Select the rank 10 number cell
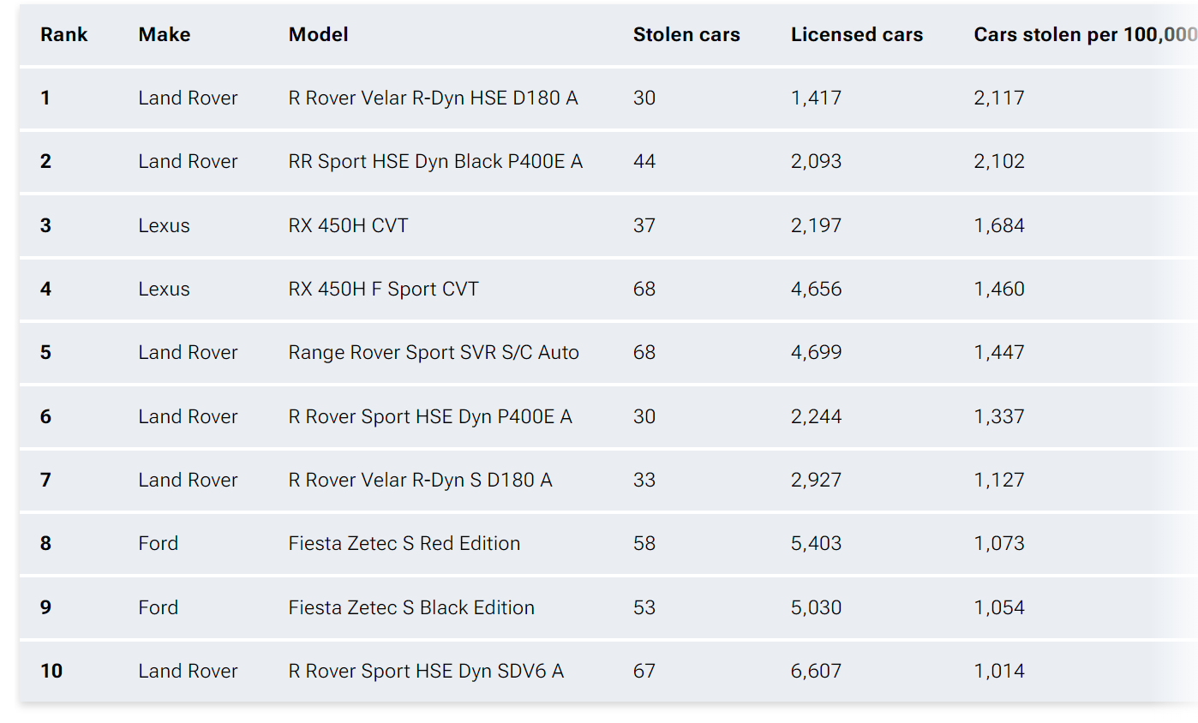This screenshot has width=1198, height=723. coord(51,672)
